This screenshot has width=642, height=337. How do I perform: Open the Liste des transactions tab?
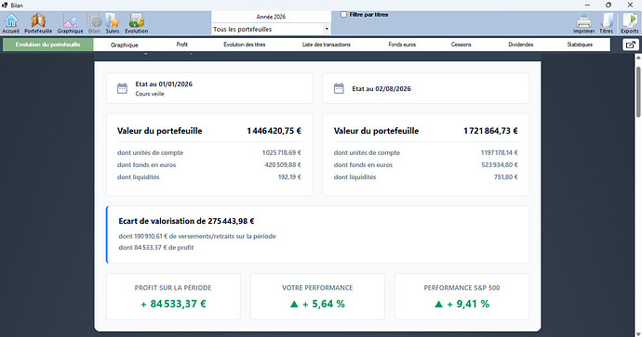[327, 45]
